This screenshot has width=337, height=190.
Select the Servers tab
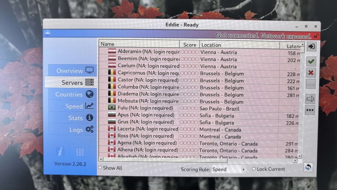pos(71,82)
